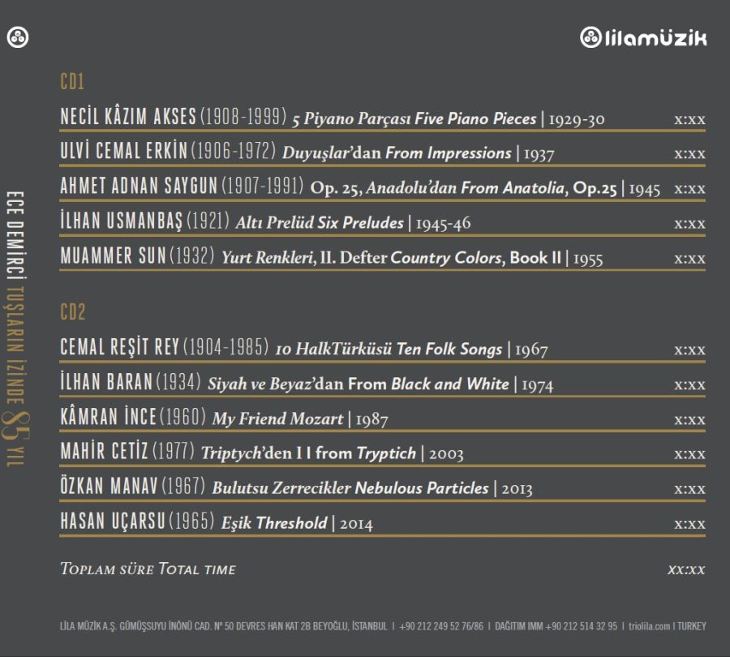Viewport: 730px width, 657px height.
Task: Select the CD2 heading
Action: pos(73,312)
